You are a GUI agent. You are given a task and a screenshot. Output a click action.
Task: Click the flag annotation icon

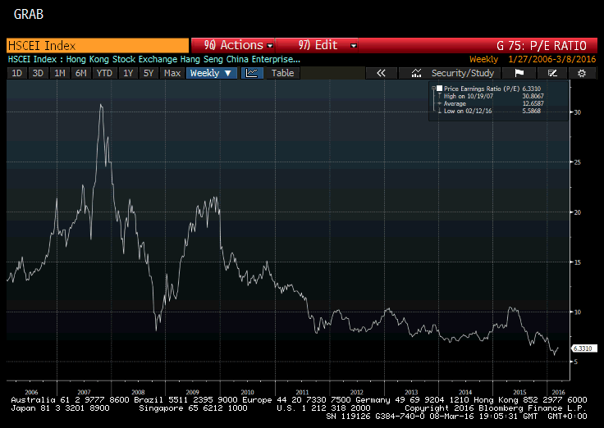click(519, 73)
